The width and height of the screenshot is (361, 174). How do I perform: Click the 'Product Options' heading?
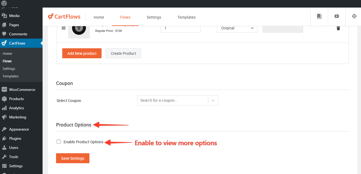pos(74,125)
